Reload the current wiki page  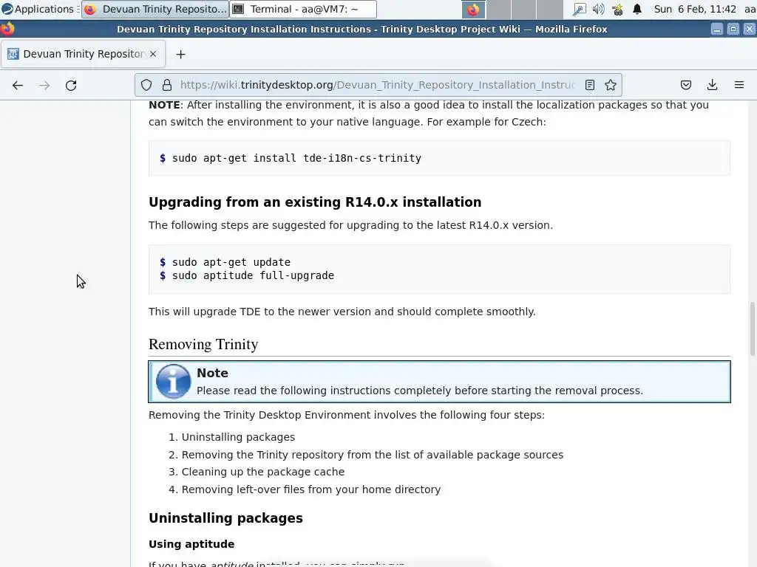pyautogui.click(x=71, y=86)
